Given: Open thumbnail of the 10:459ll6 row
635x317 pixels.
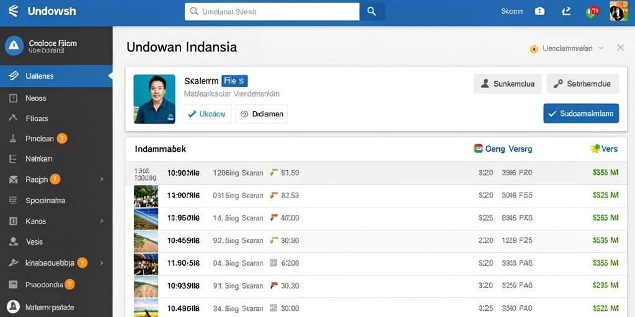Looking at the screenshot, I should 146,241.
